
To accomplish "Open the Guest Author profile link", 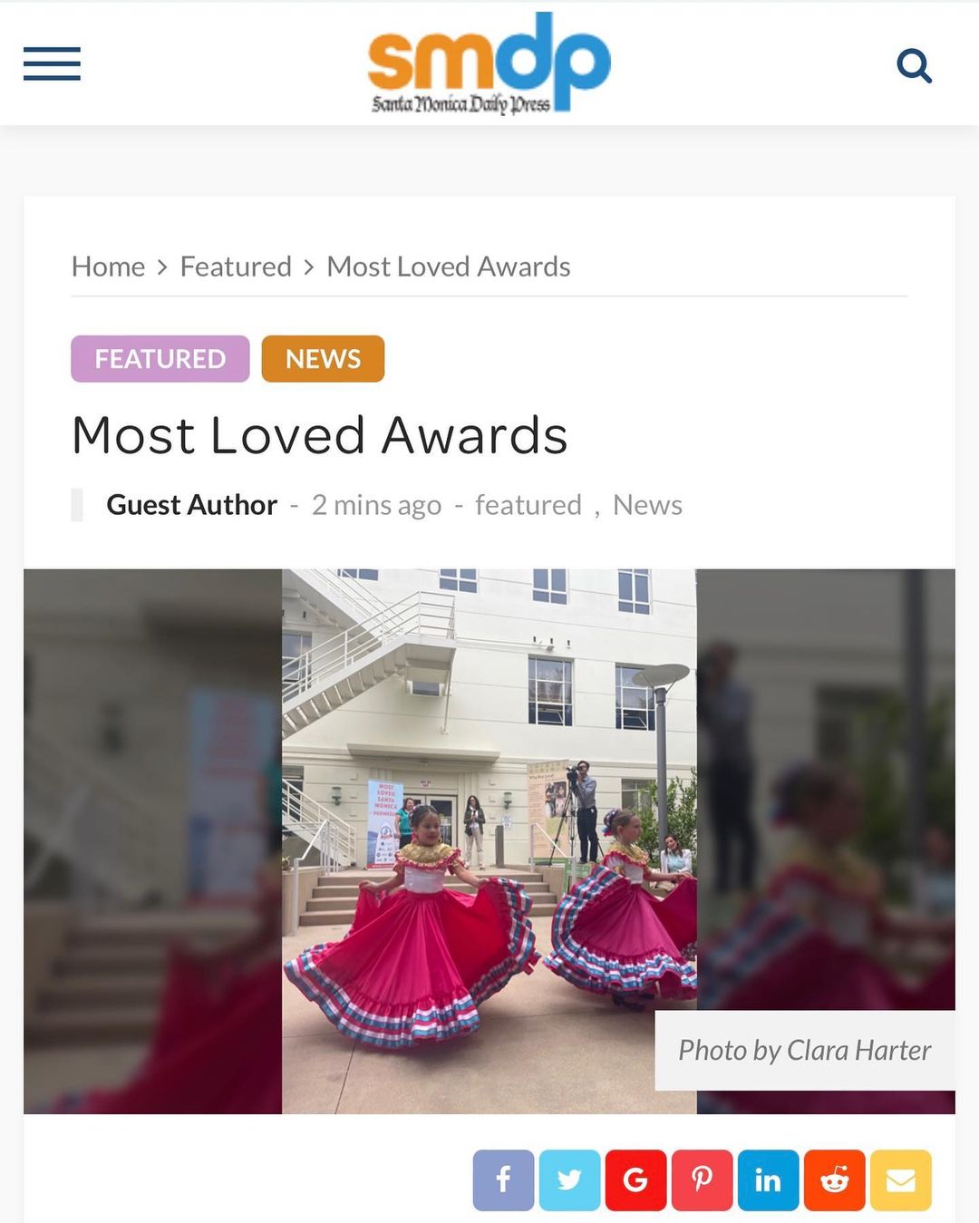I will [191, 505].
